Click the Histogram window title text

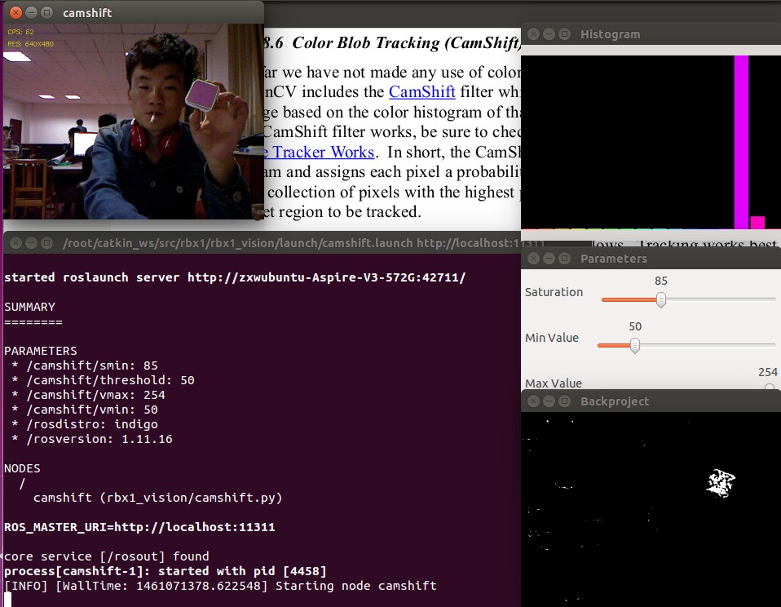coord(610,34)
